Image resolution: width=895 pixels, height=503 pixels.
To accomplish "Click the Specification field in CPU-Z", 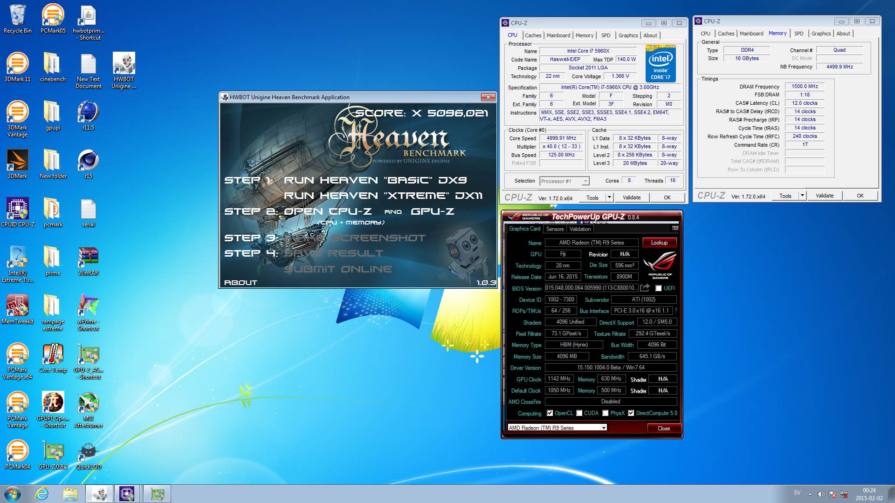I will (610, 88).
